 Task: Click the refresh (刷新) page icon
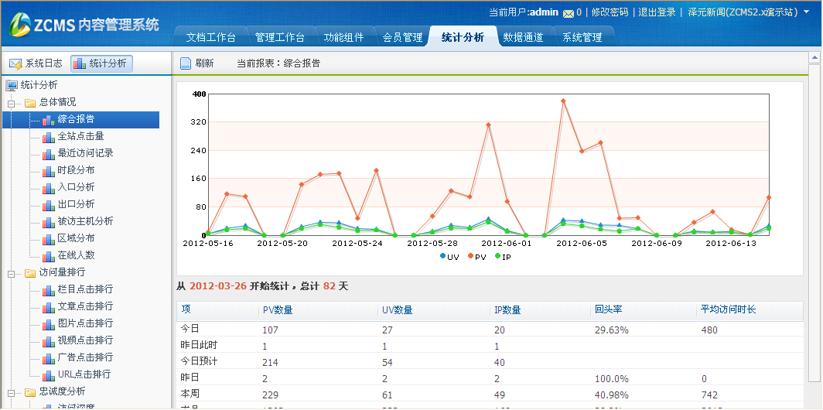point(186,63)
